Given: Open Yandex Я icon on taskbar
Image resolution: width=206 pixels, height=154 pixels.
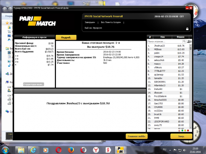Looking at the screenshot, I should tap(108, 150).
